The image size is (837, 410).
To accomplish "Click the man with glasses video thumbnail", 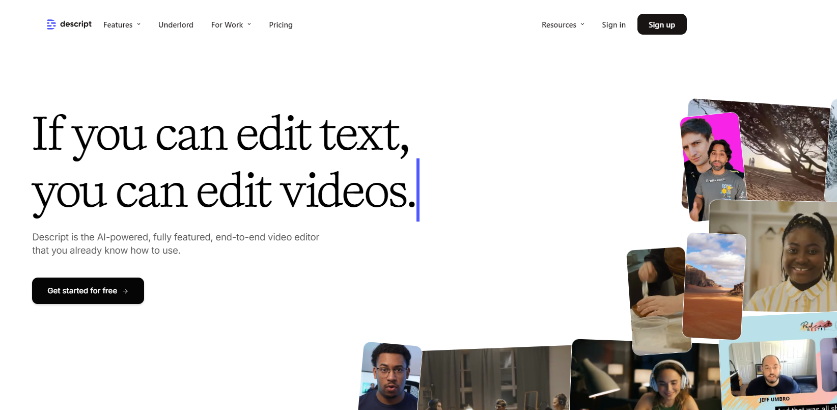I will (x=389, y=377).
